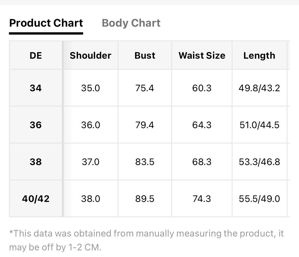Click the Waist Size column header
This screenshot has height=257, width=299.
(202, 55)
